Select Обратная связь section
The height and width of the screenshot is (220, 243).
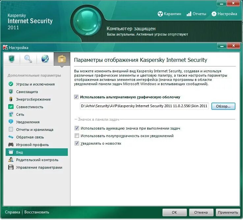37,137
